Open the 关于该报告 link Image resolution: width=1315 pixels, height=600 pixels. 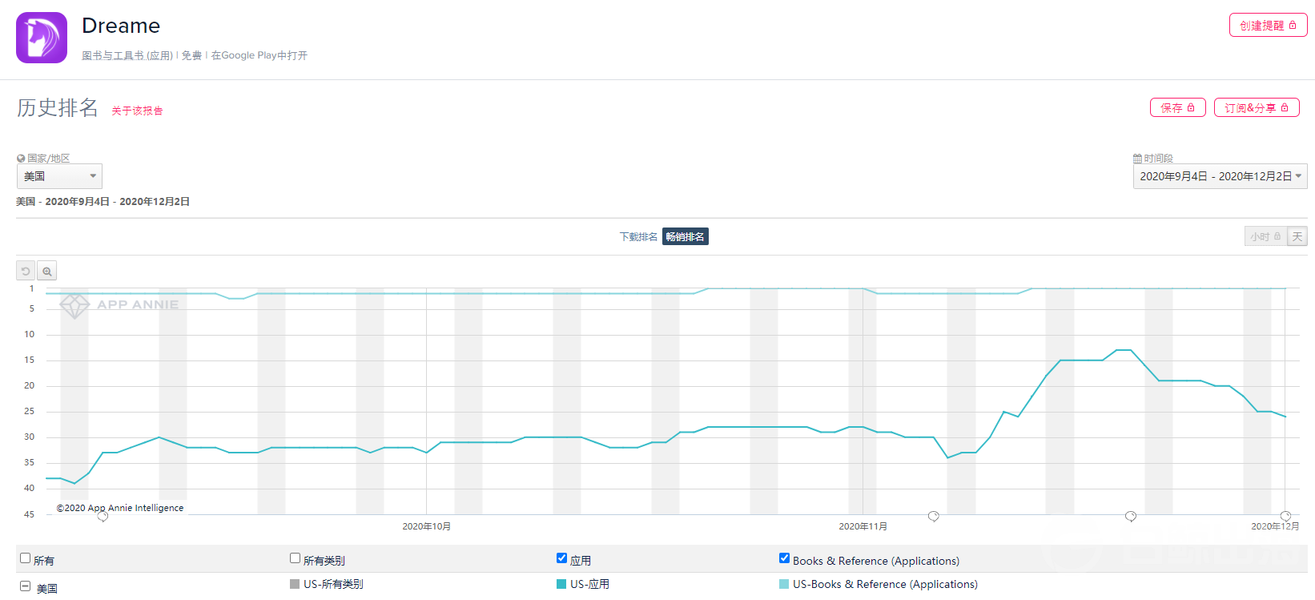click(137, 111)
